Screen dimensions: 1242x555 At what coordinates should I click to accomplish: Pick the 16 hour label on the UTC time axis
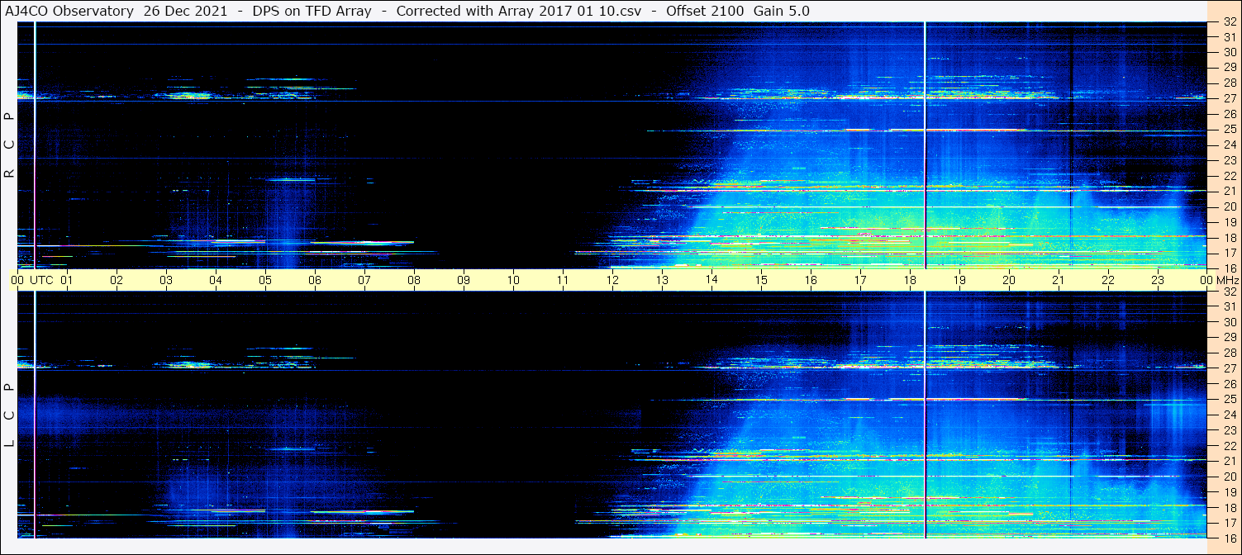click(x=811, y=280)
